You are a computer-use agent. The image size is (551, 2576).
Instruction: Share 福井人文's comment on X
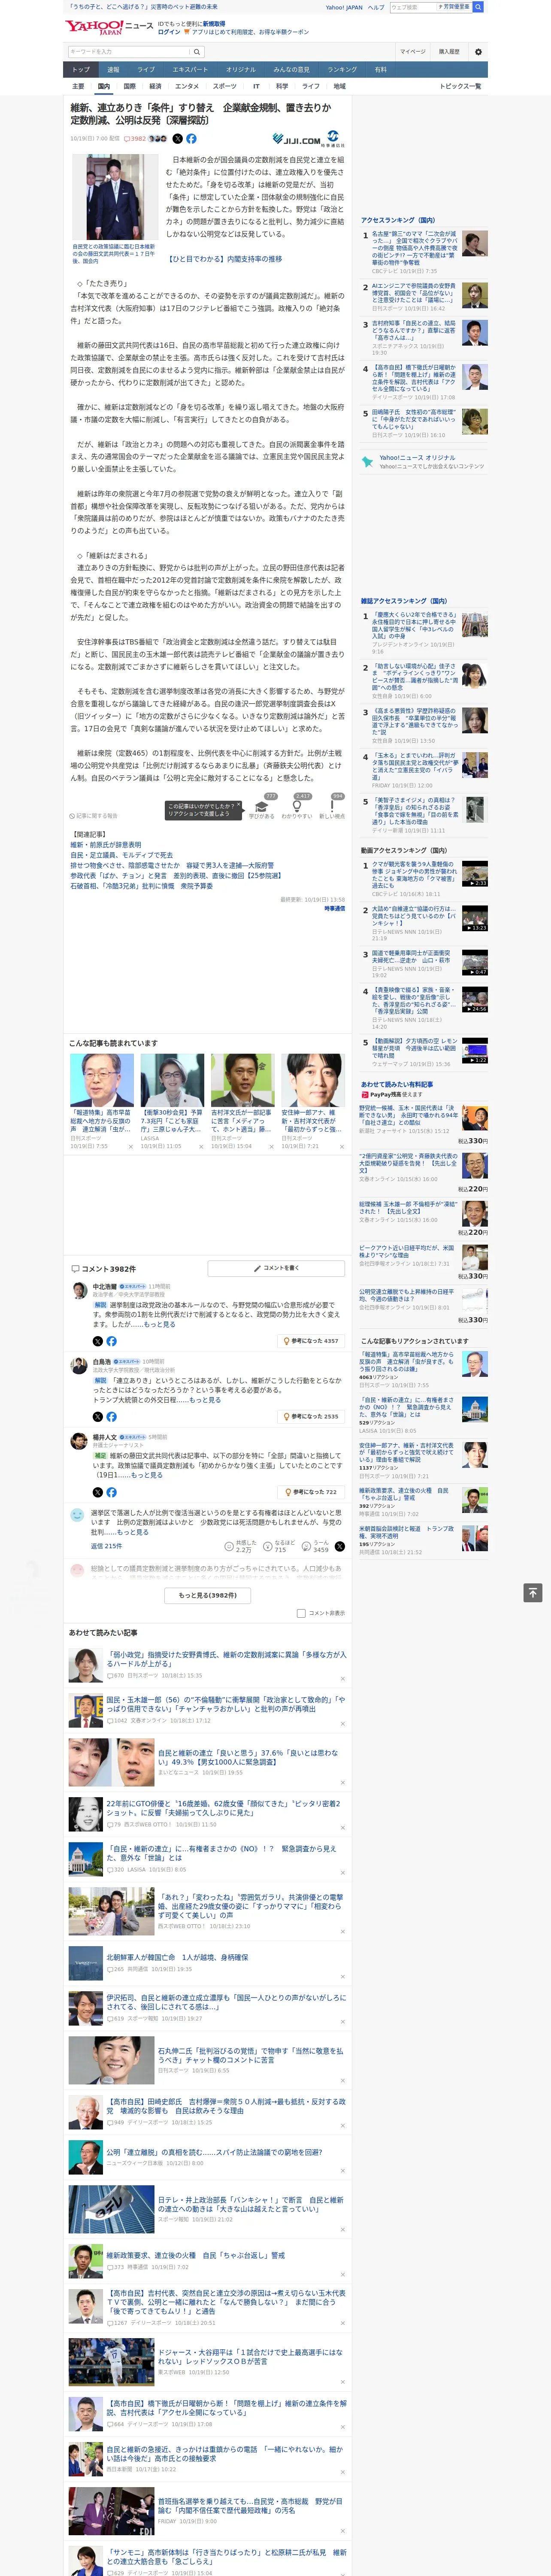point(97,1492)
